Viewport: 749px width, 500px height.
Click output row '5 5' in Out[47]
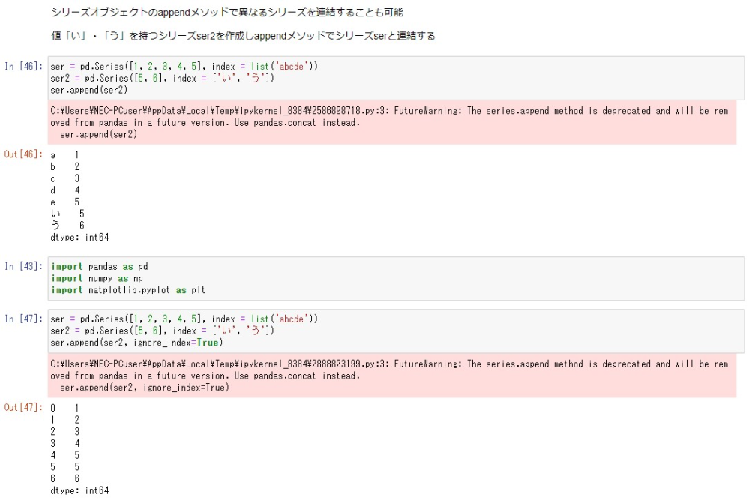[65, 466]
